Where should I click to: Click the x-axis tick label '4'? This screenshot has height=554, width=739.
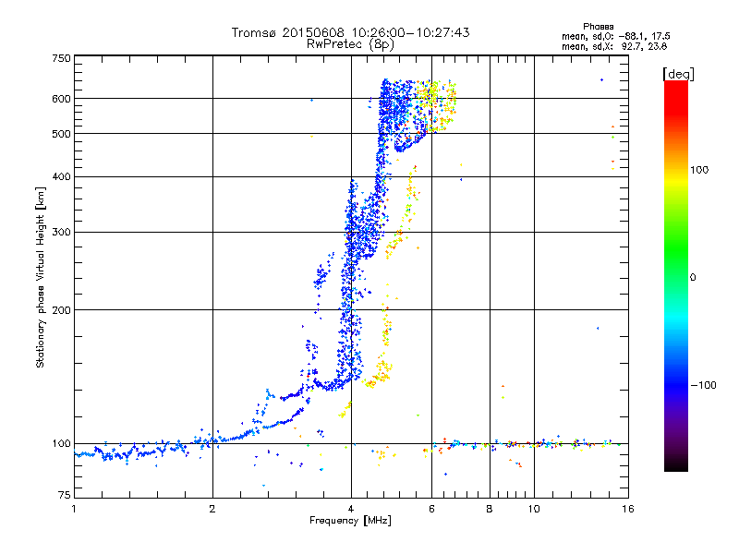[x=351, y=509]
